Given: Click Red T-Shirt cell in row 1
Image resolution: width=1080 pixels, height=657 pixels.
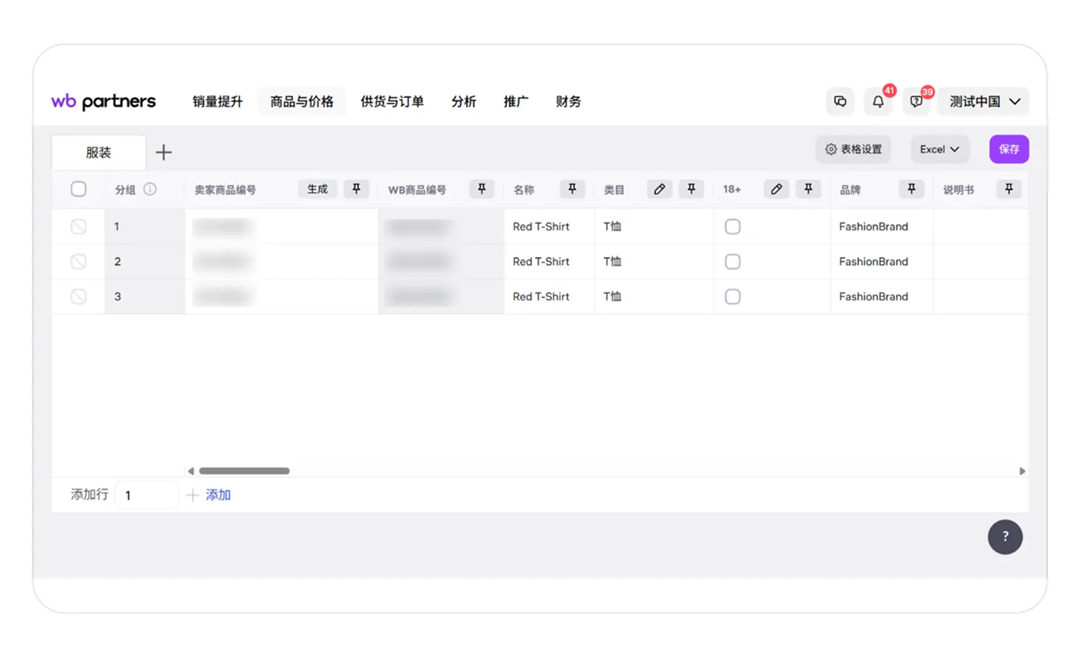Looking at the screenshot, I should pyautogui.click(x=550, y=226).
